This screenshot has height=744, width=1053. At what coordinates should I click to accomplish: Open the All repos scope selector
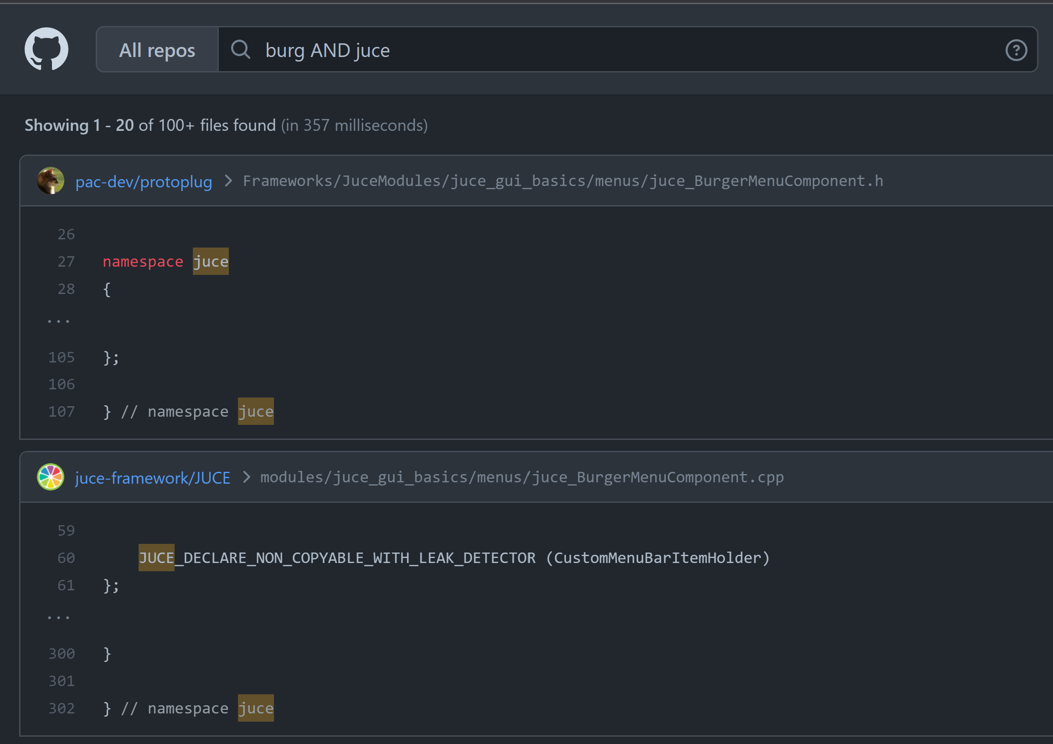tap(157, 50)
